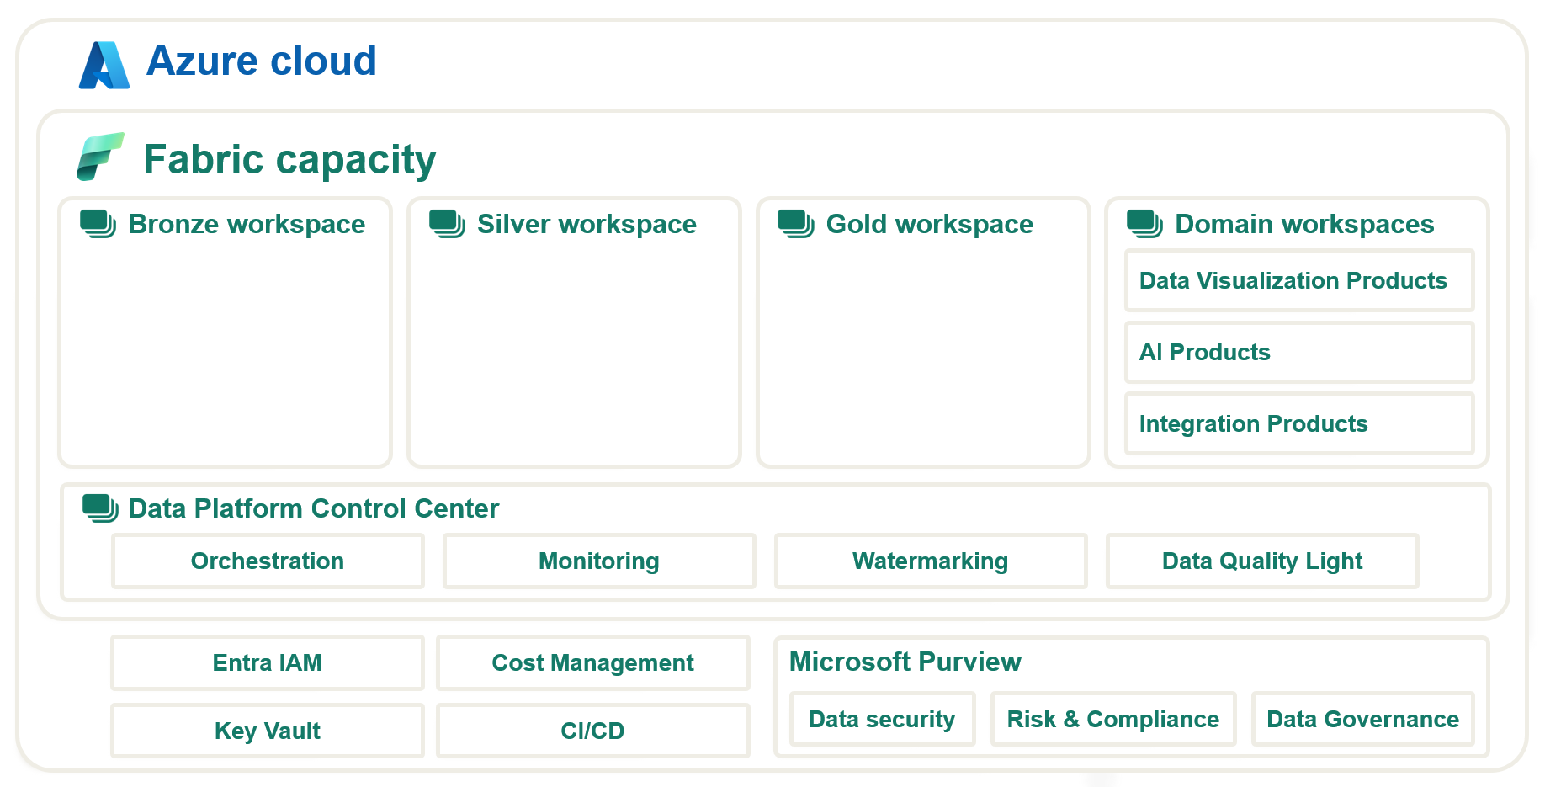
Task: Open the Data security box
Action: click(882, 719)
